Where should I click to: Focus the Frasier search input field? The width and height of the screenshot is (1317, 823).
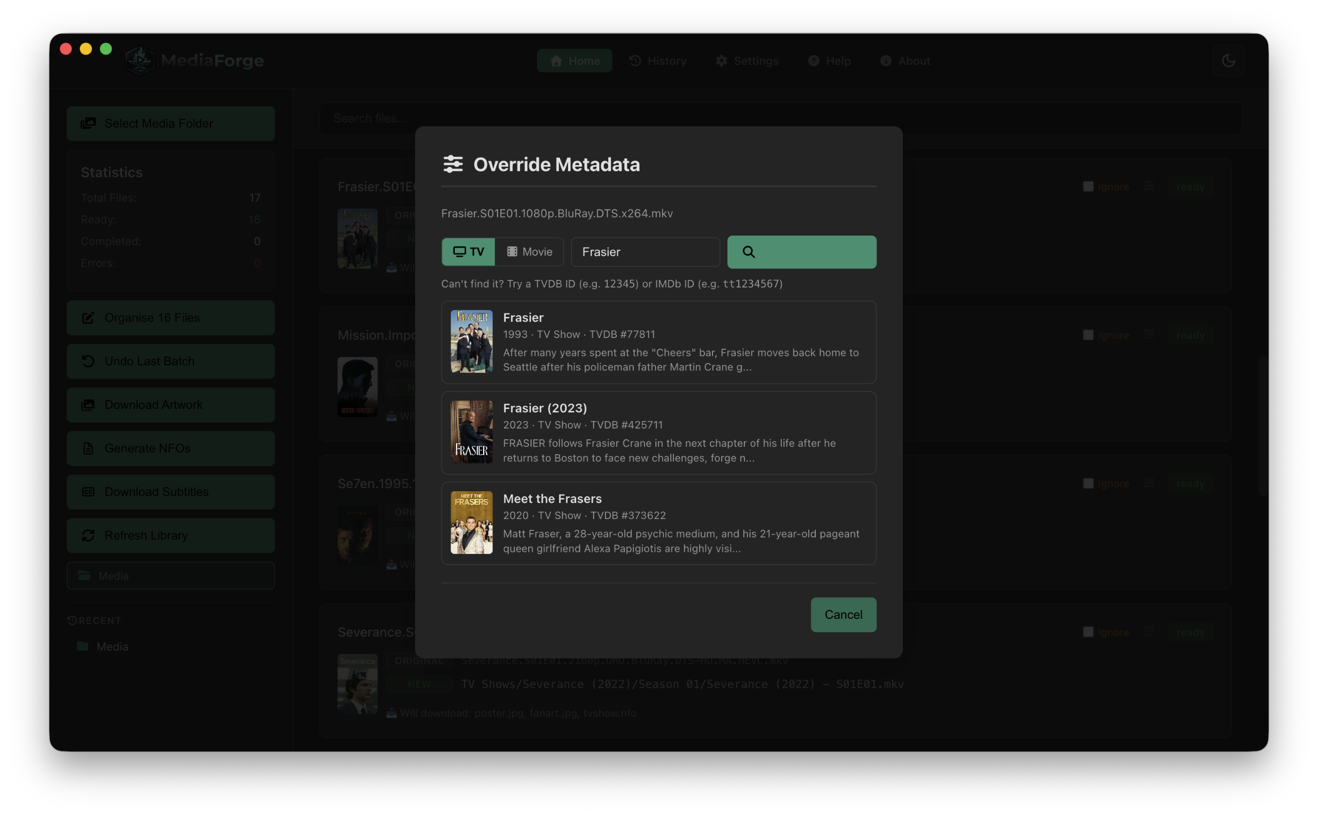pyautogui.click(x=645, y=252)
